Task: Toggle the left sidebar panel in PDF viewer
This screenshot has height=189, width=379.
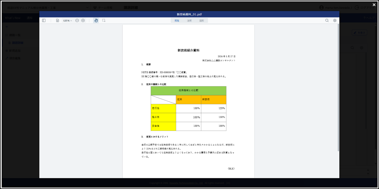Action: (x=44, y=21)
